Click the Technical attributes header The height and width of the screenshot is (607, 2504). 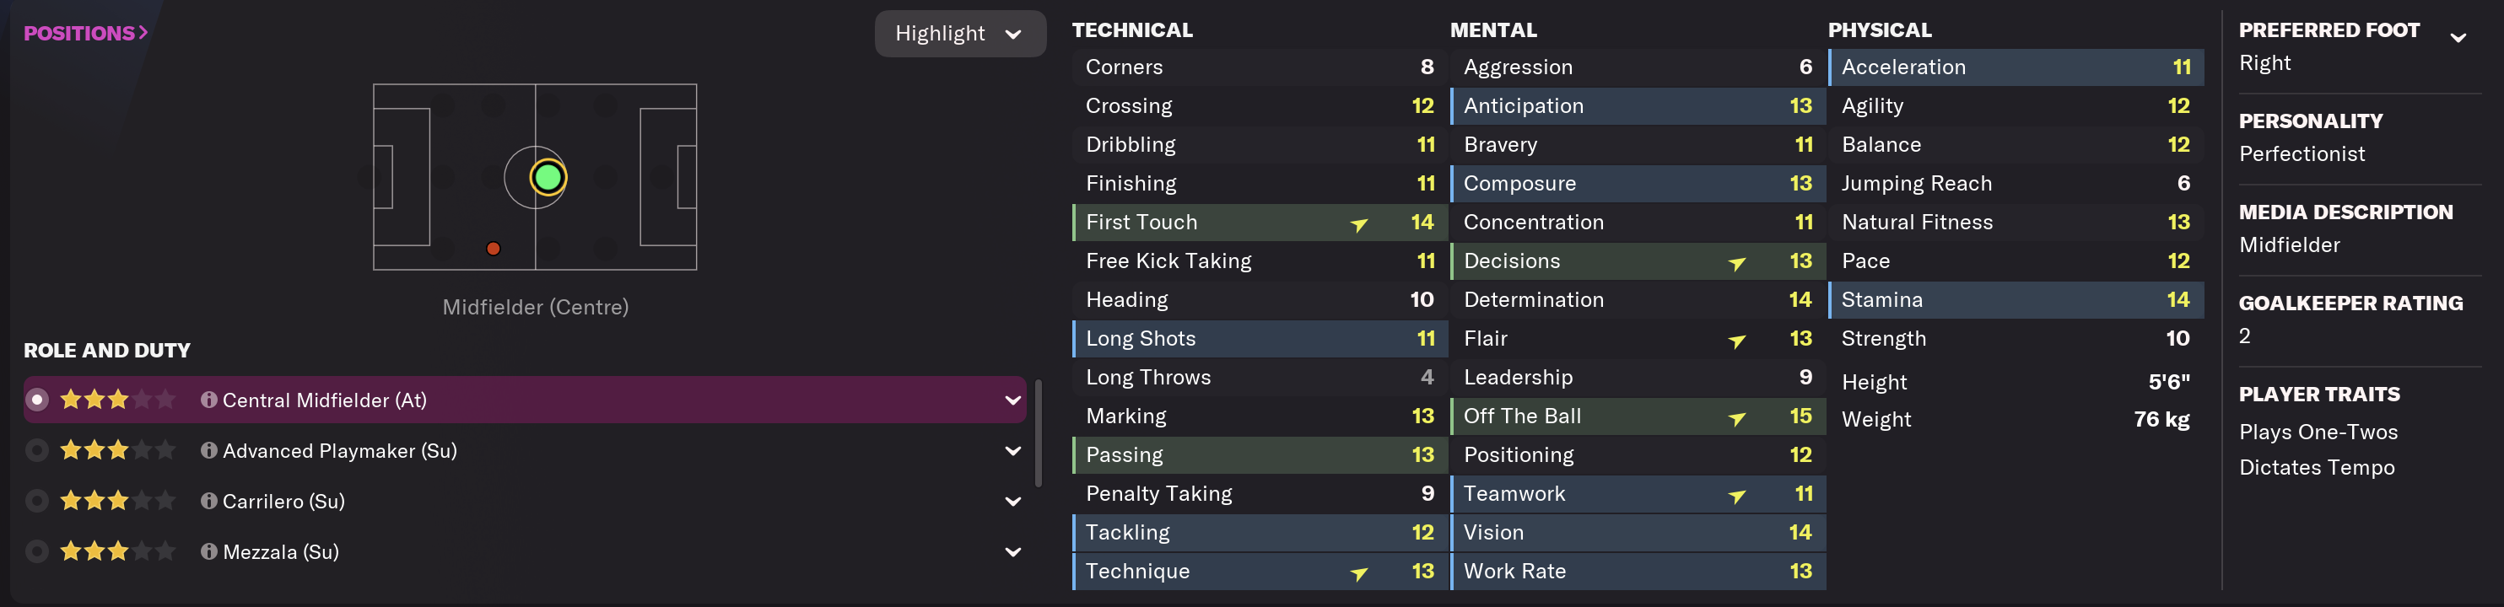(1131, 30)
